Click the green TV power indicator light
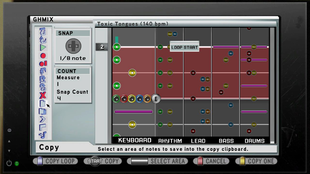 [17, 163]
